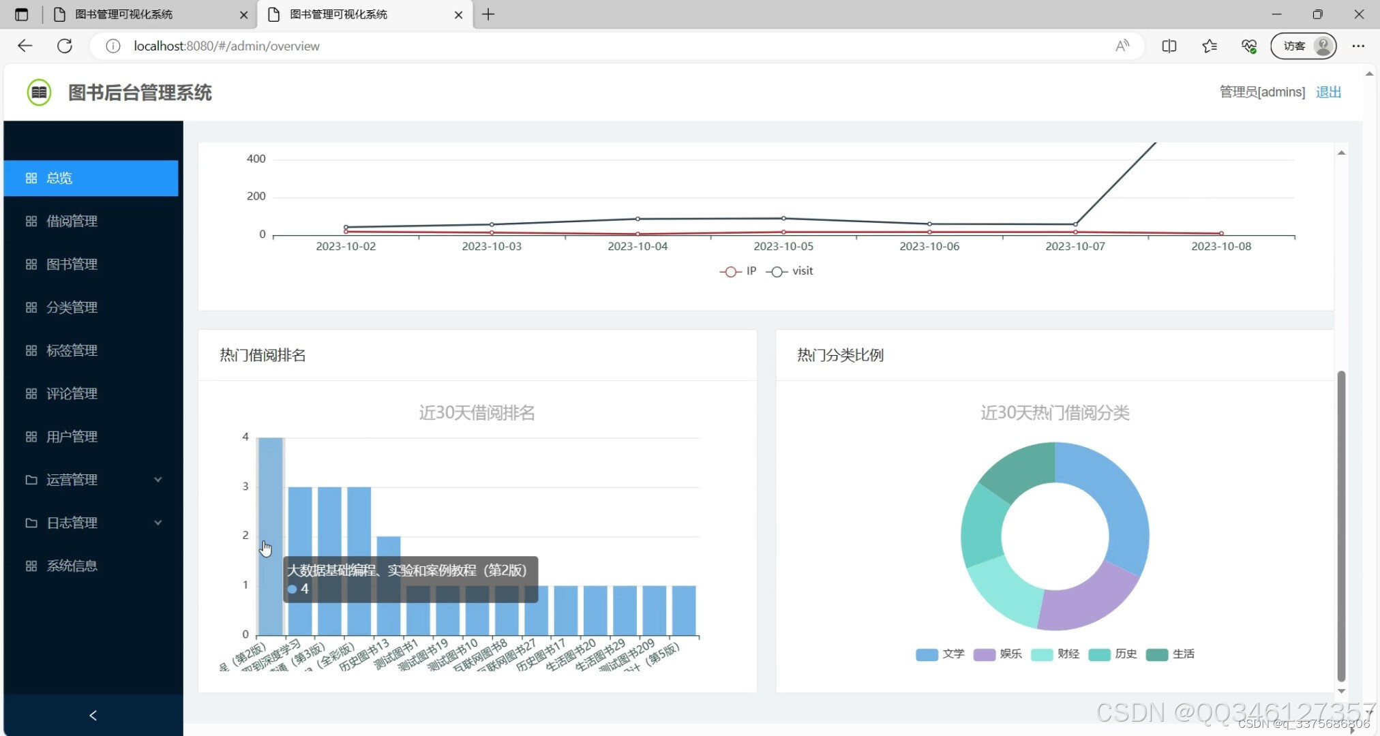Toggle IP series in line chart legend

(x=738, y=271)
